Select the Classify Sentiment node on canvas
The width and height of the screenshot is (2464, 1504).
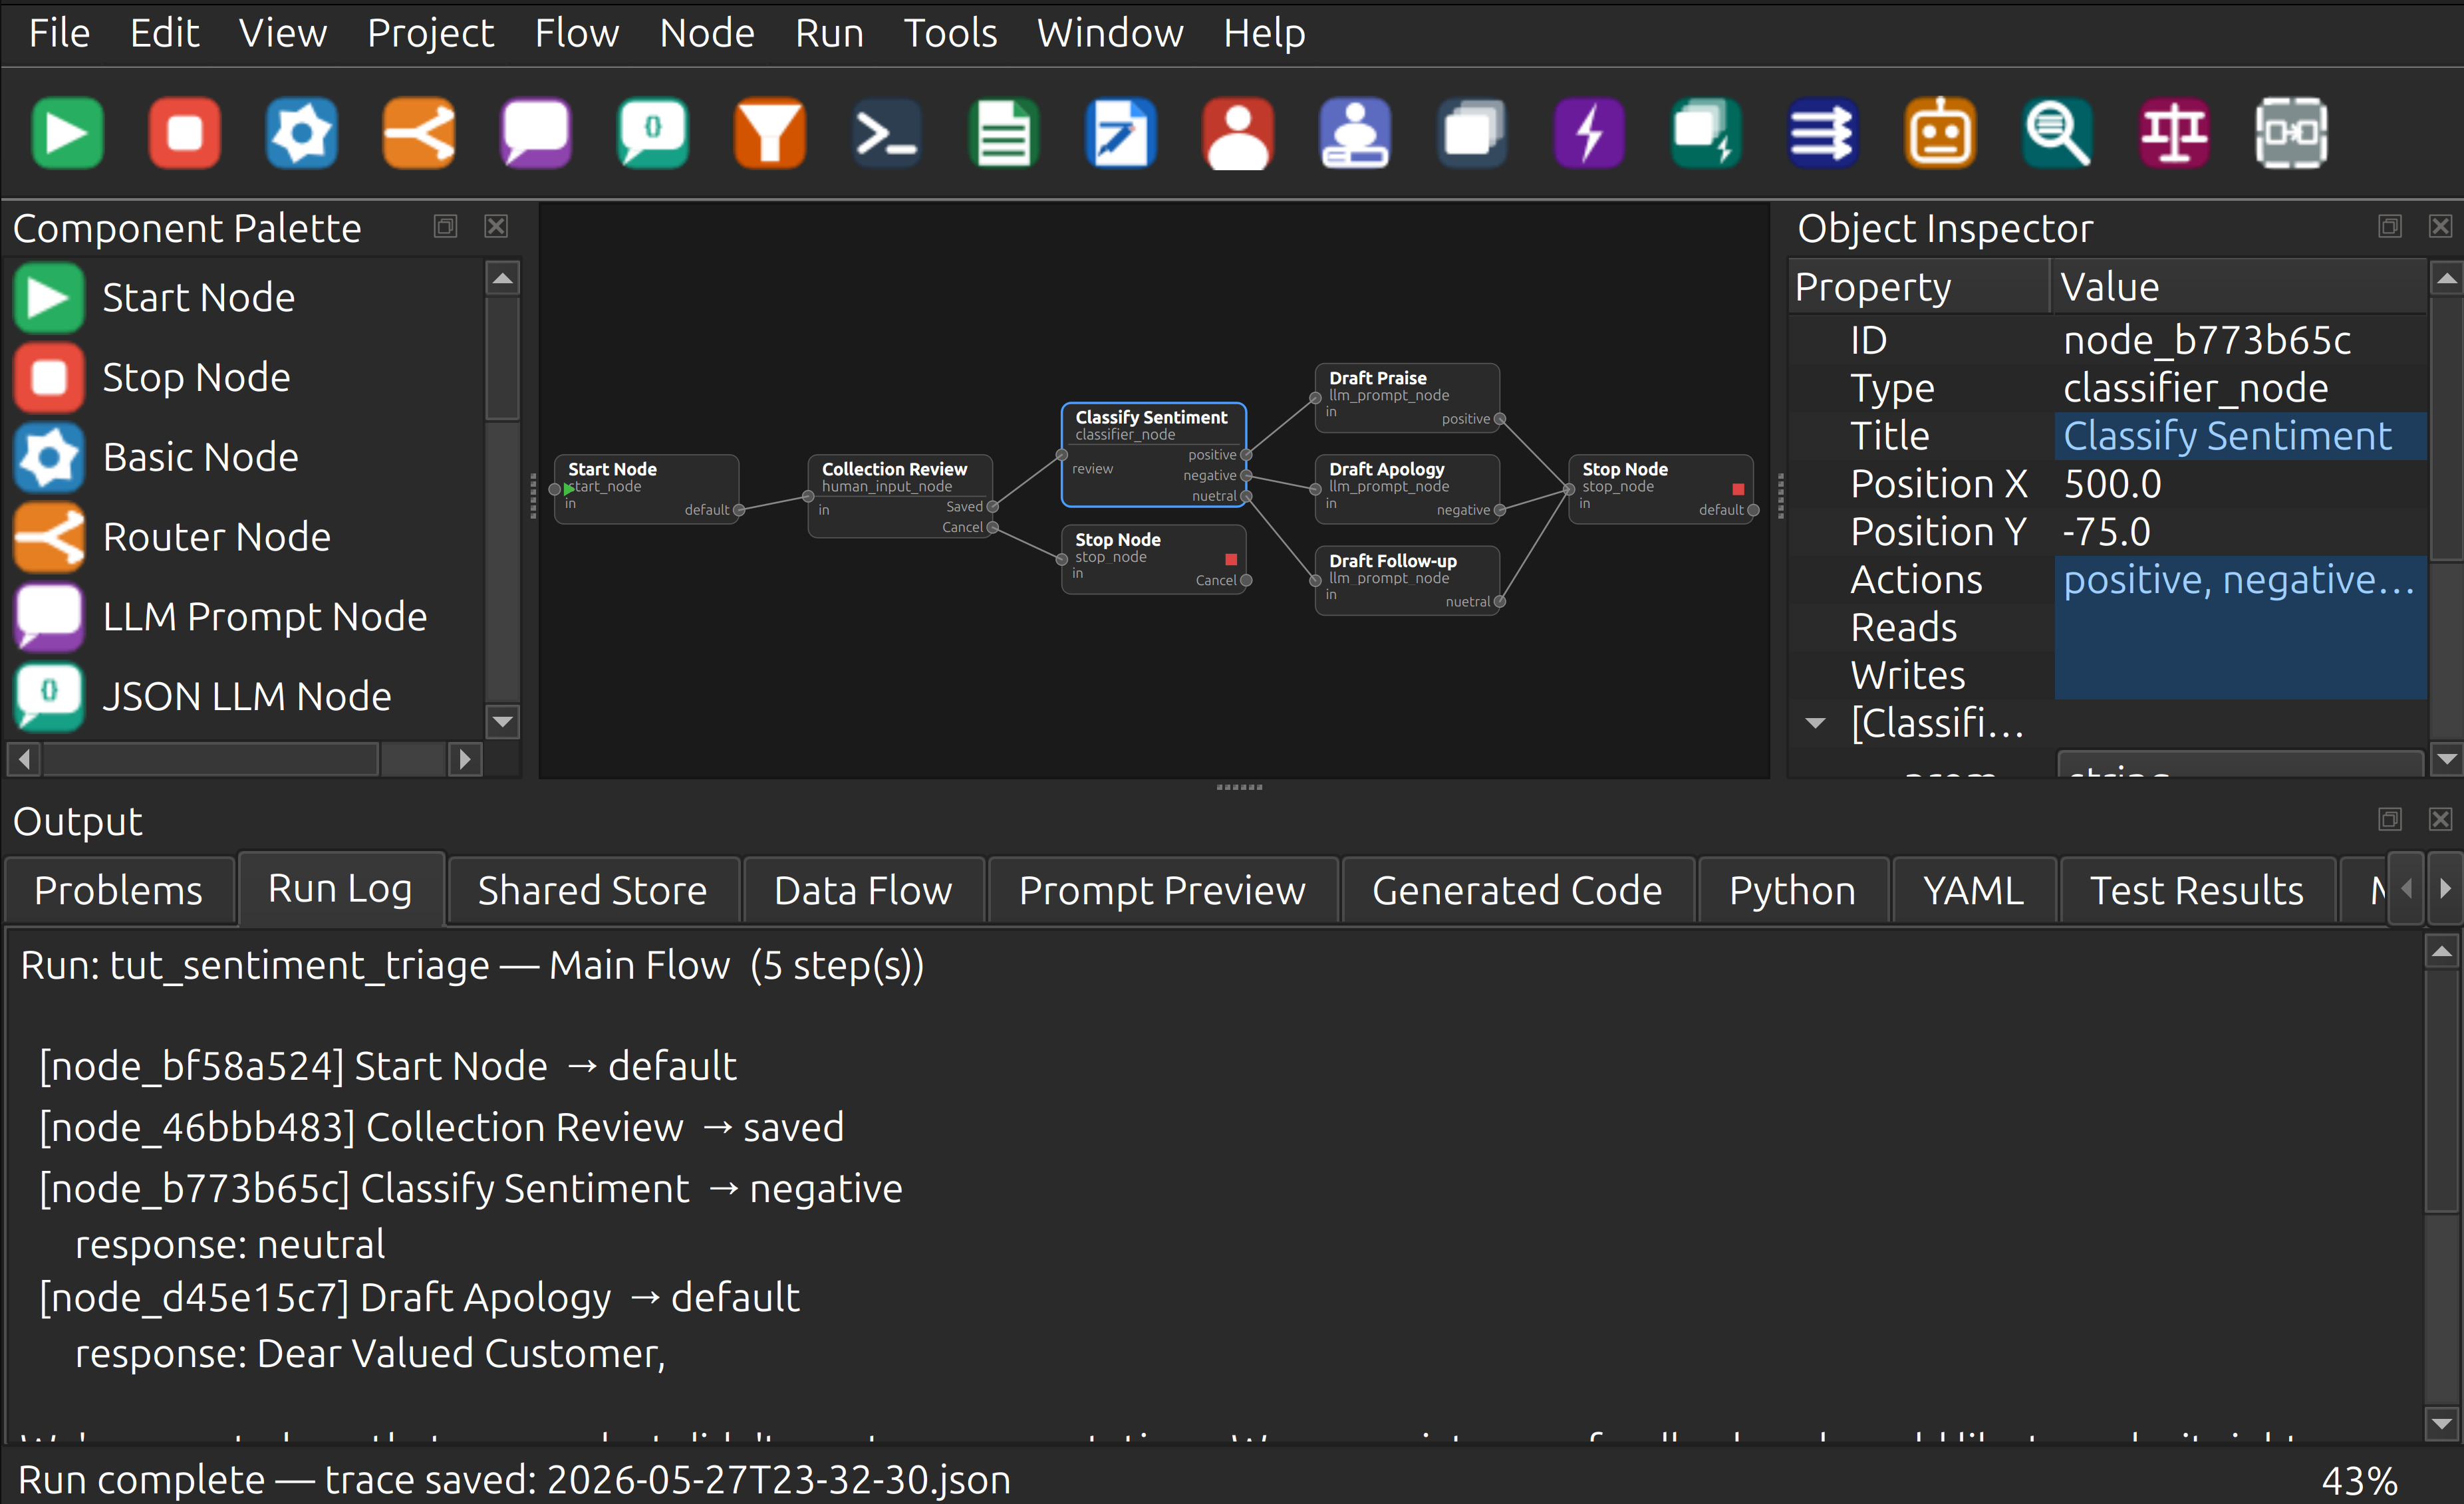pyautogui.click(x=1153, y=455)
